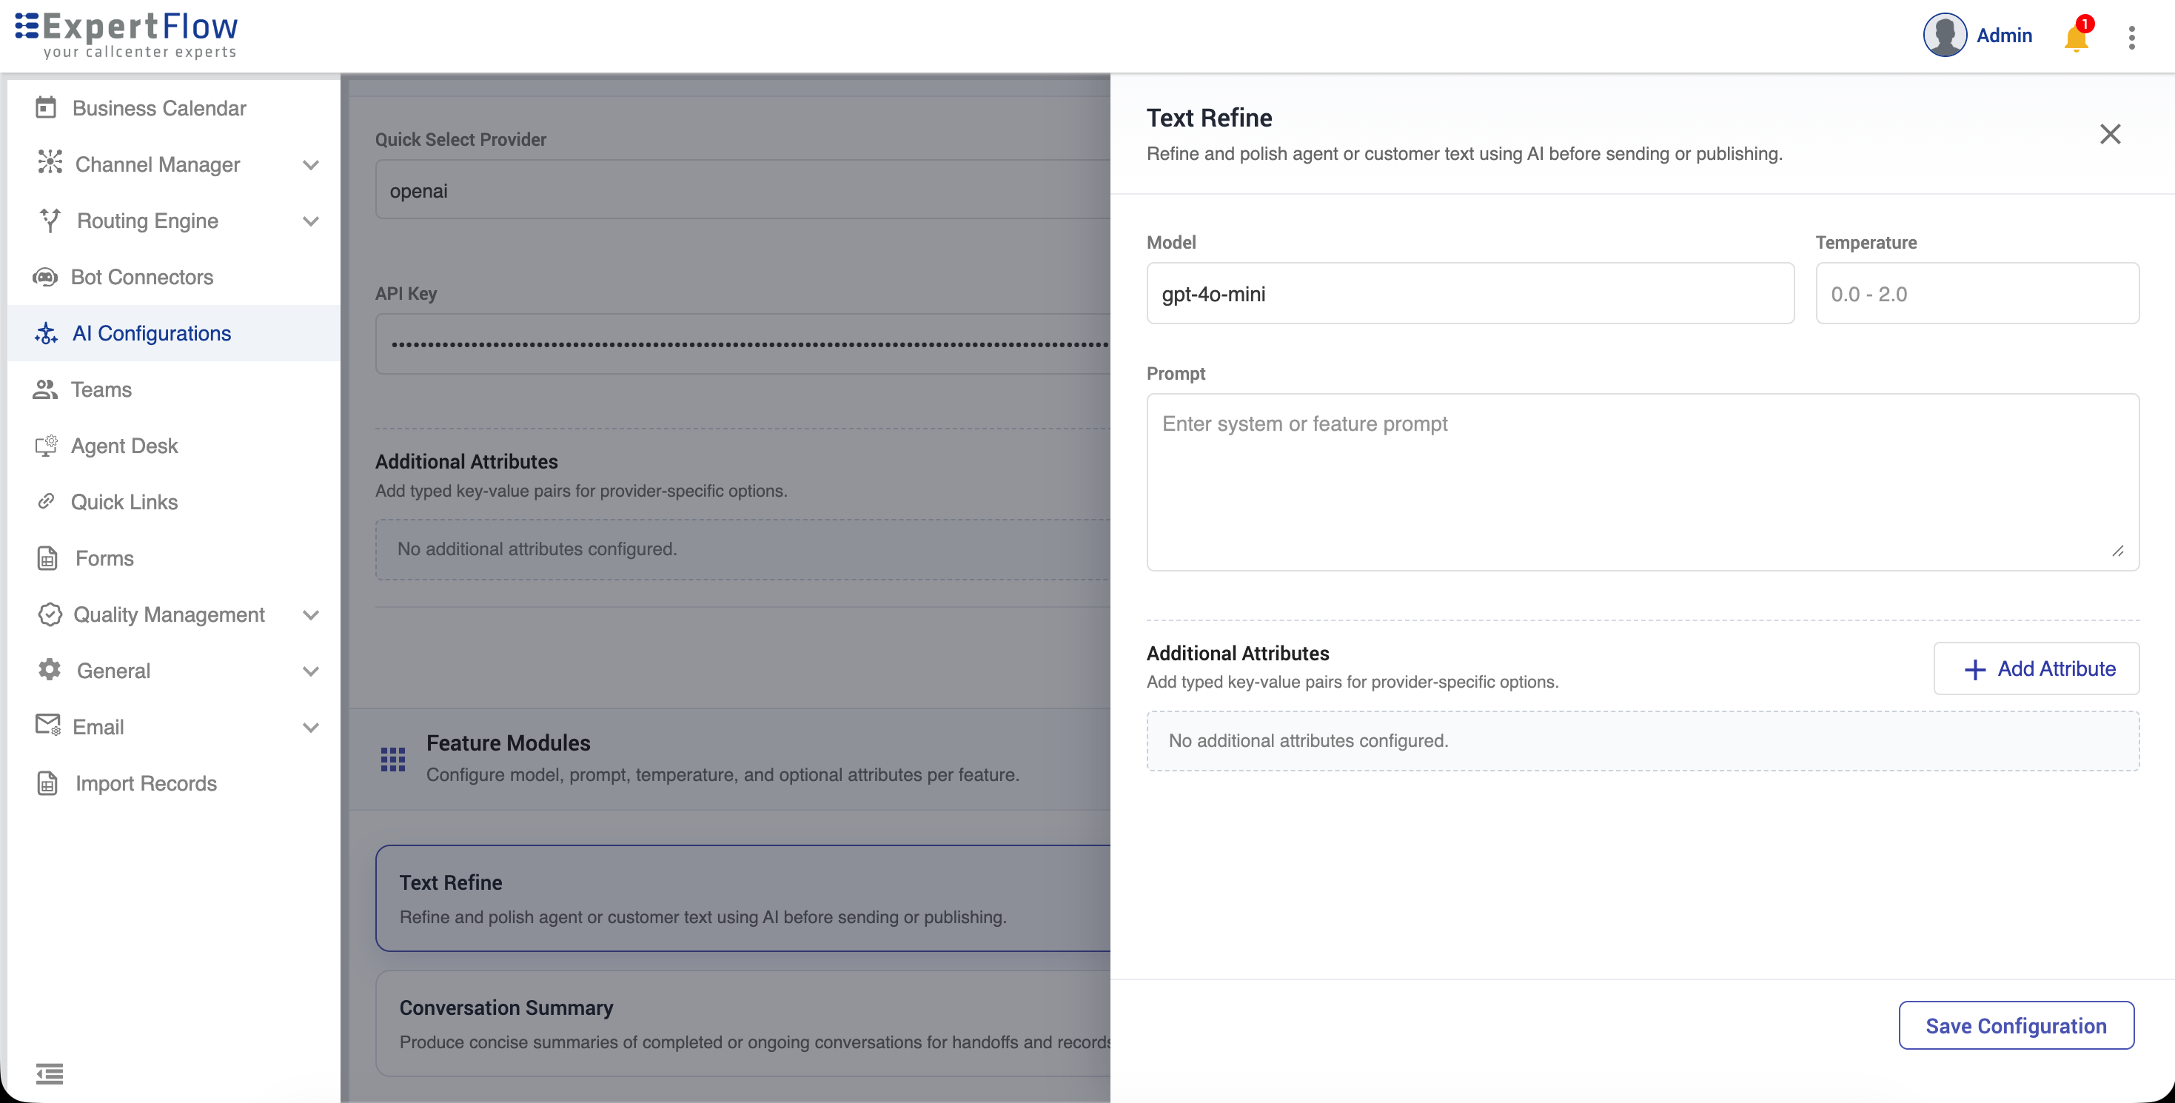Click the Forms document icon
The height and width of the screenshot is (1103, 2175).
point(47,557)
